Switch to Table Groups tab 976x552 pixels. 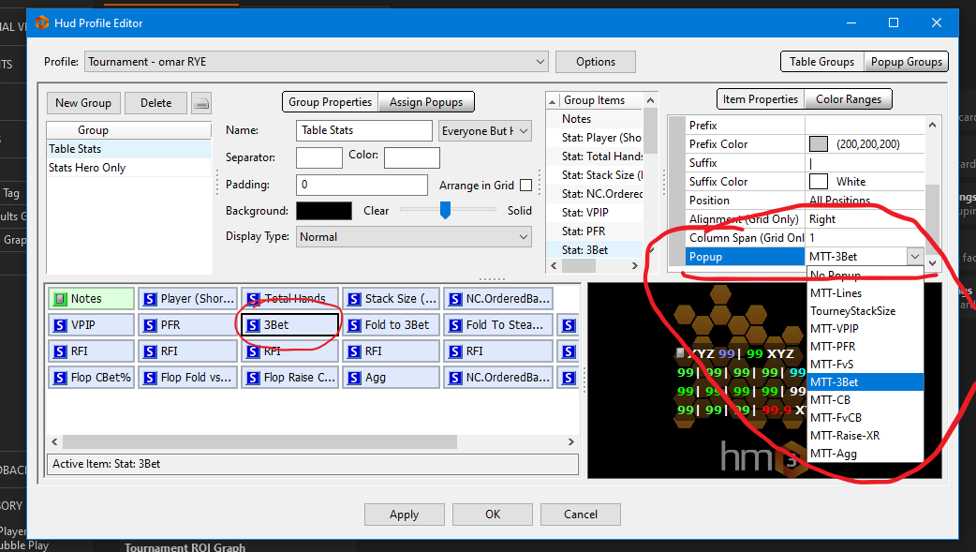[x=821, y=62]
